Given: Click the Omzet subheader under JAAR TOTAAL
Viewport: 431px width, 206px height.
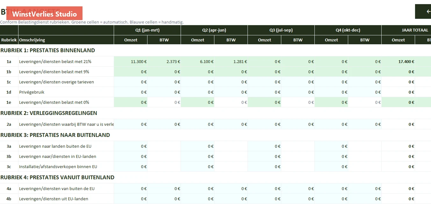Looking at the screenshot, I should point(398,40).
